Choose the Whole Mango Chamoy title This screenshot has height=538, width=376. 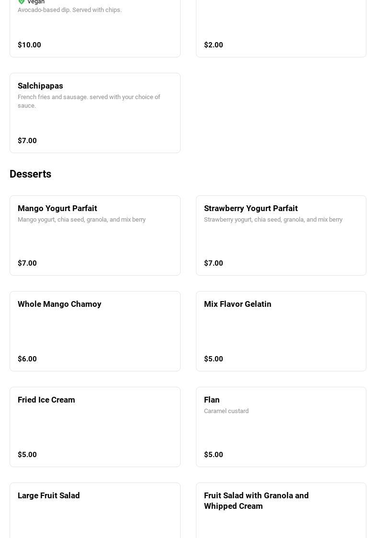[x=59, y=304]
